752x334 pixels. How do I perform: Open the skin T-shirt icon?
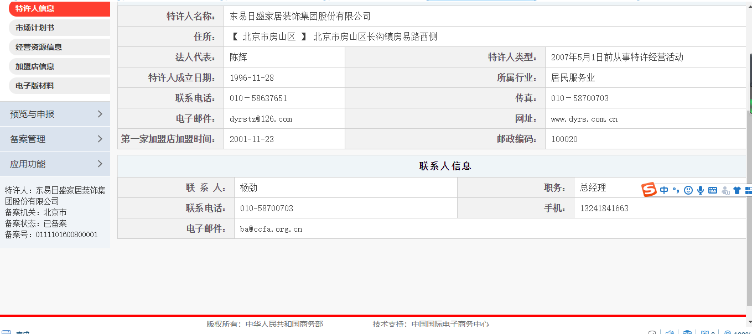pyautogui.click(x=737, y=190)
